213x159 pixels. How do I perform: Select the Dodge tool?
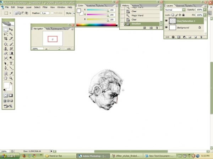click(x=11, y=58)
